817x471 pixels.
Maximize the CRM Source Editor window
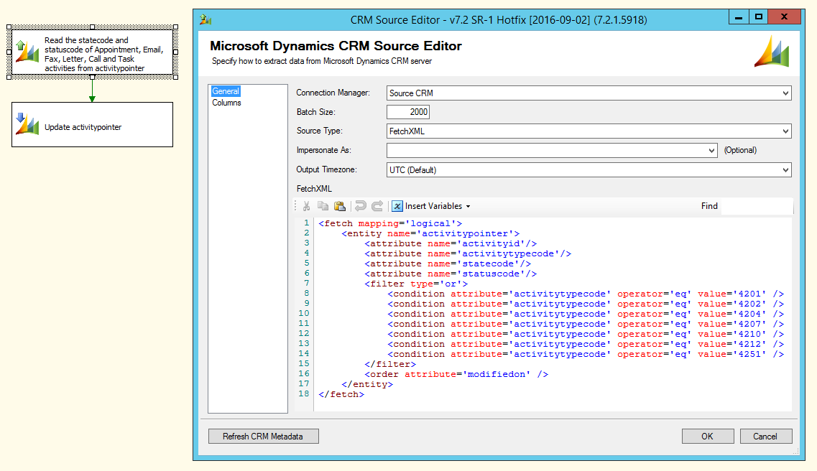[x=758, y=17]
